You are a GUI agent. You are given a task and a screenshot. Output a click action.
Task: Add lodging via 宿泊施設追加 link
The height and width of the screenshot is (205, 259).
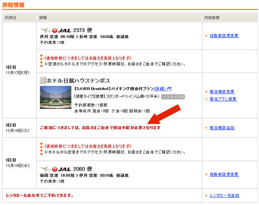coord(222,128)
